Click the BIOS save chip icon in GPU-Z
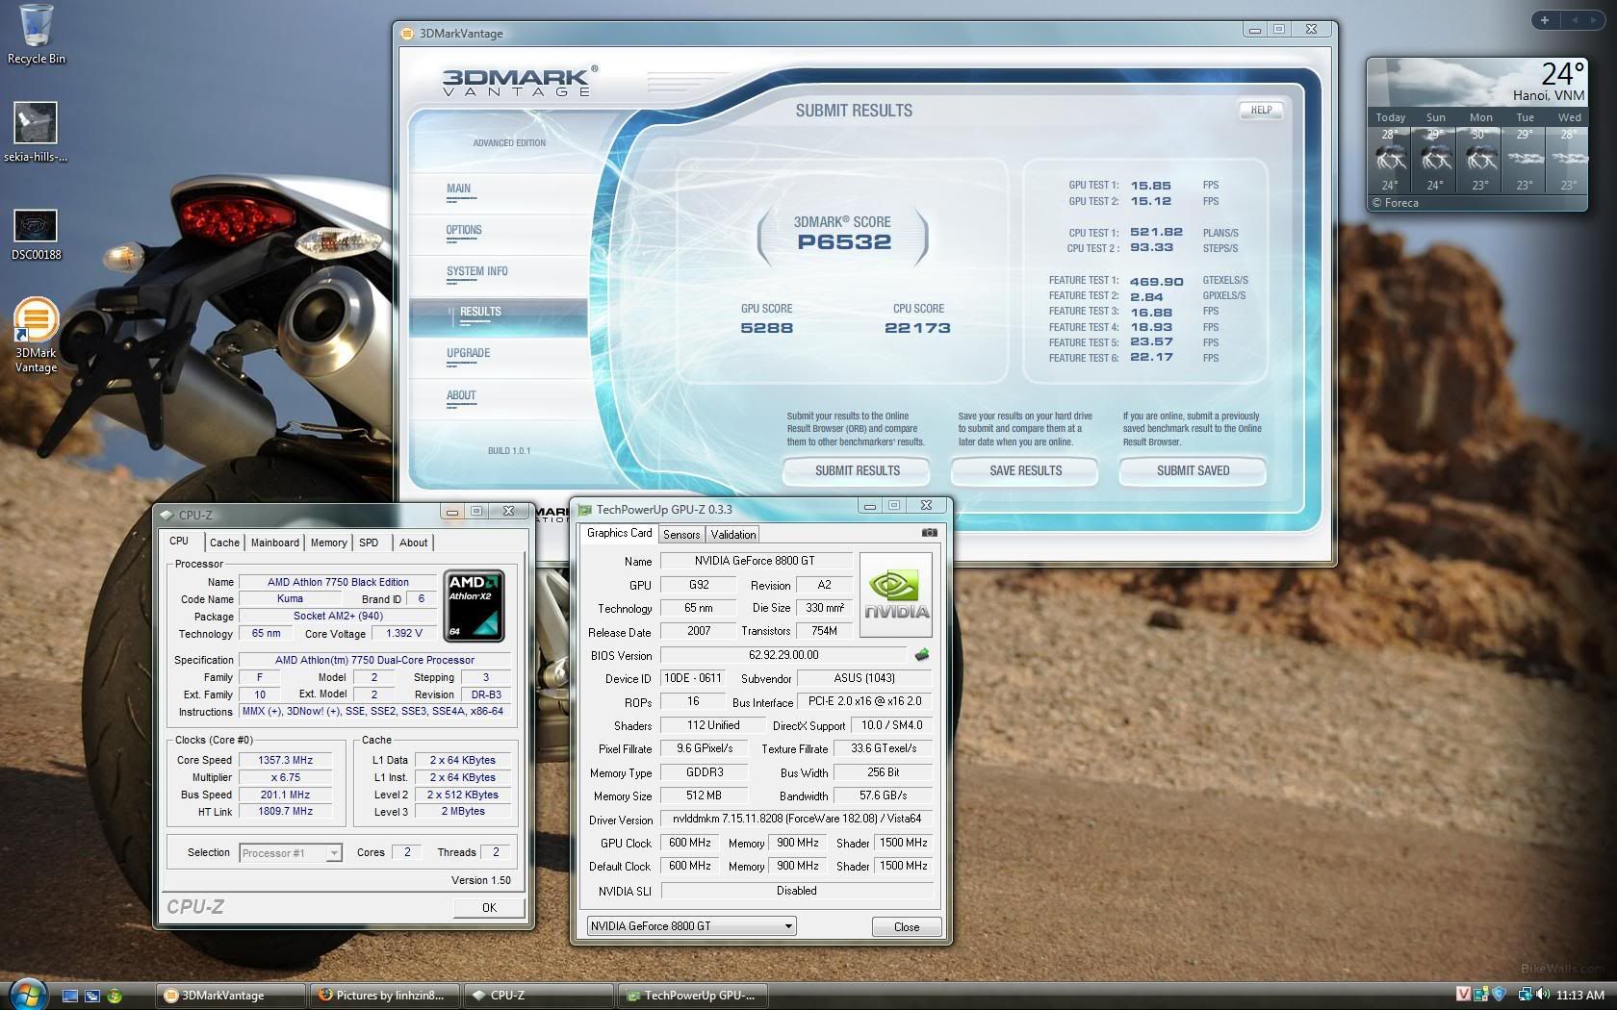Viewport: 1617px width, 1010px height. click(x=922, y=655)
